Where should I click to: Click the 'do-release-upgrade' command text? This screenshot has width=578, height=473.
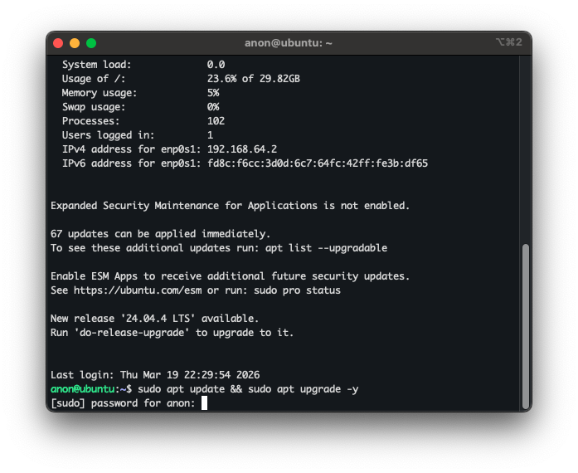(x=131, y=333)
